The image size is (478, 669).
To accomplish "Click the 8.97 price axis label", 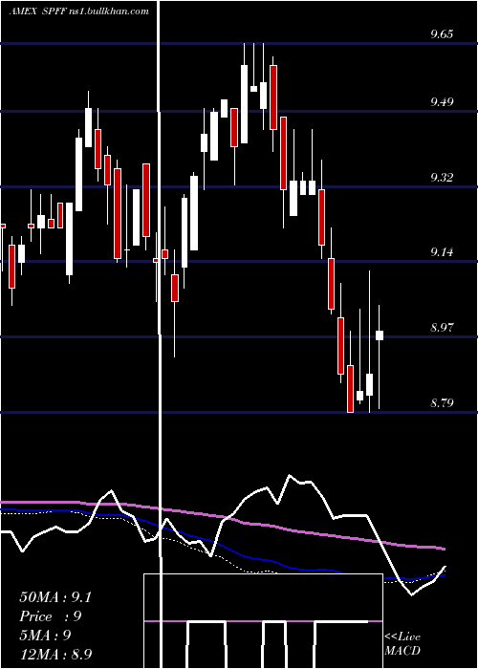I will pyautogui.click(x=442, y=328).
